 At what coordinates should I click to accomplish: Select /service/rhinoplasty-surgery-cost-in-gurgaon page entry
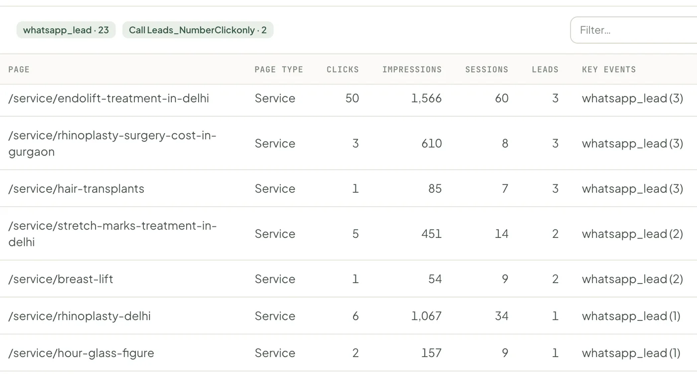(113, 144)
